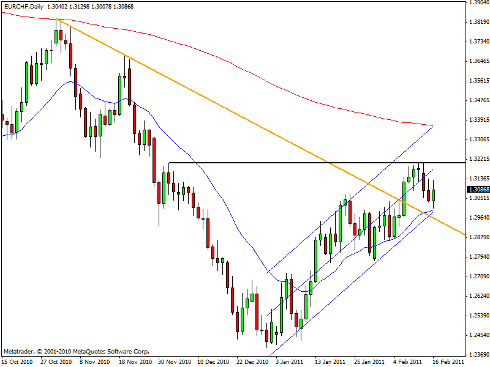Select the 30 Nov 2010 date label
Screen dimensions: 490x367
click(x=175, y=362)
